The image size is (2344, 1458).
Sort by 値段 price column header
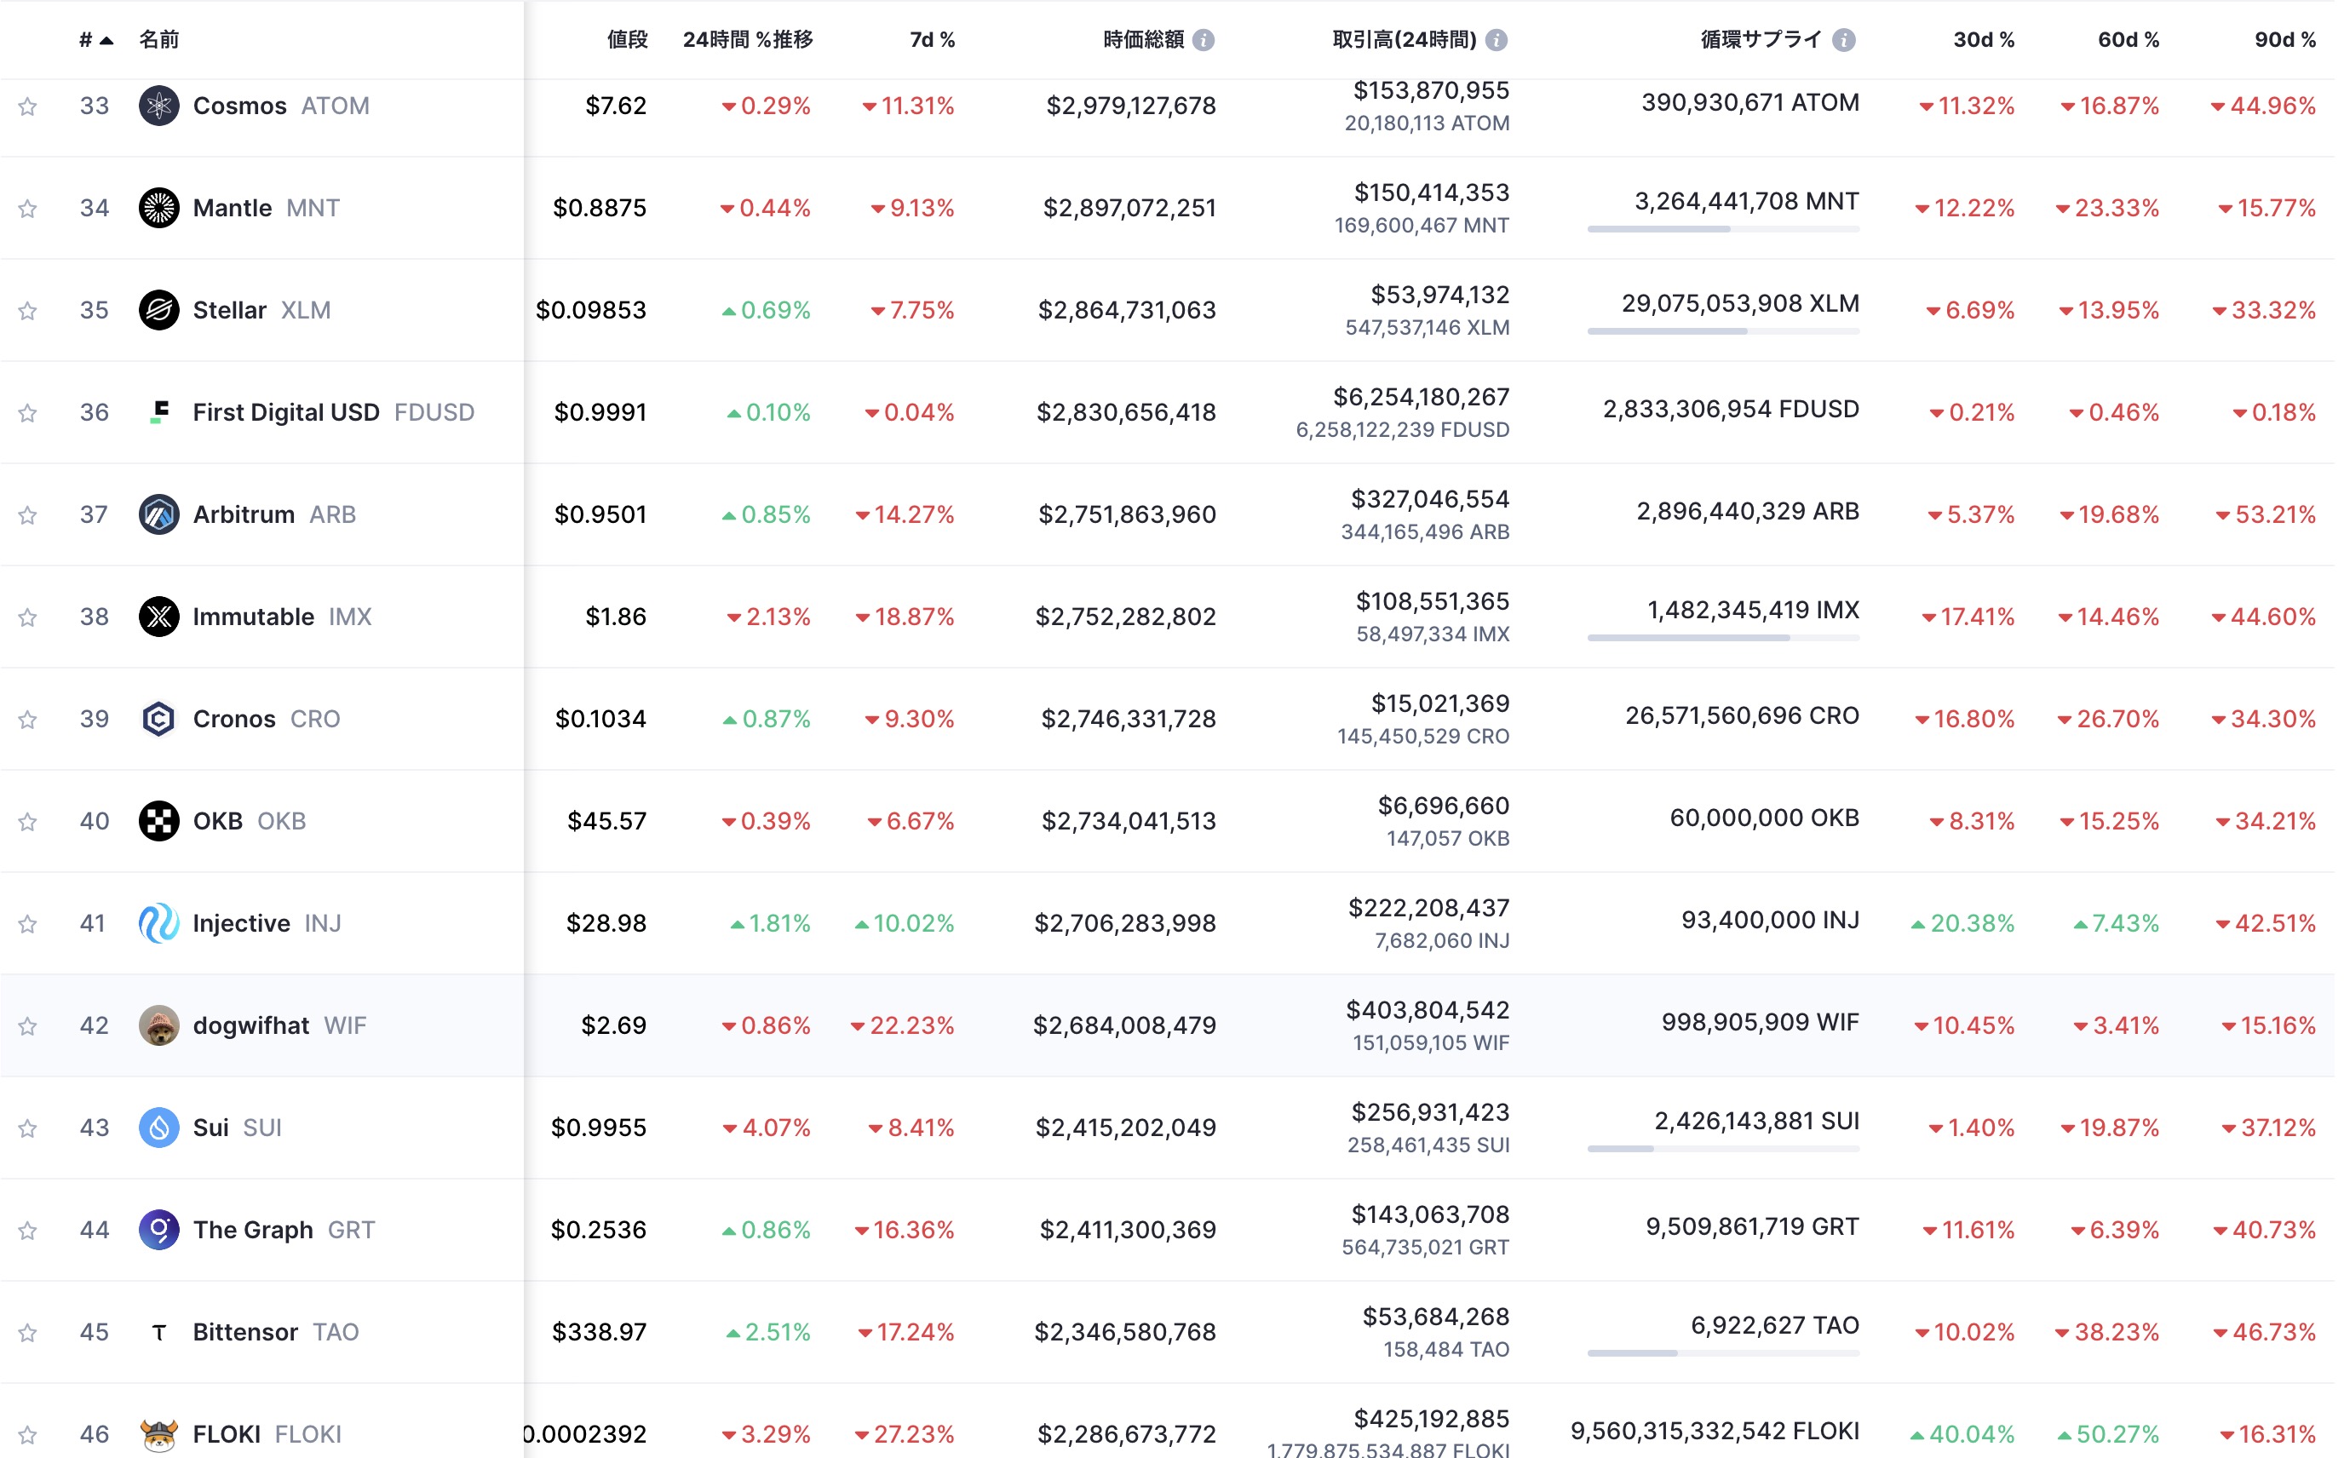[x=627, y=39]
